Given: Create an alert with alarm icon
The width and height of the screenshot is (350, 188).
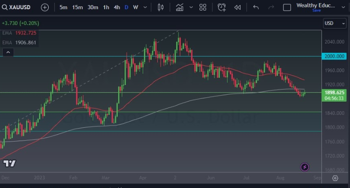Looking at the screenshot, I should pyautogui.click(x=222, y=7).
